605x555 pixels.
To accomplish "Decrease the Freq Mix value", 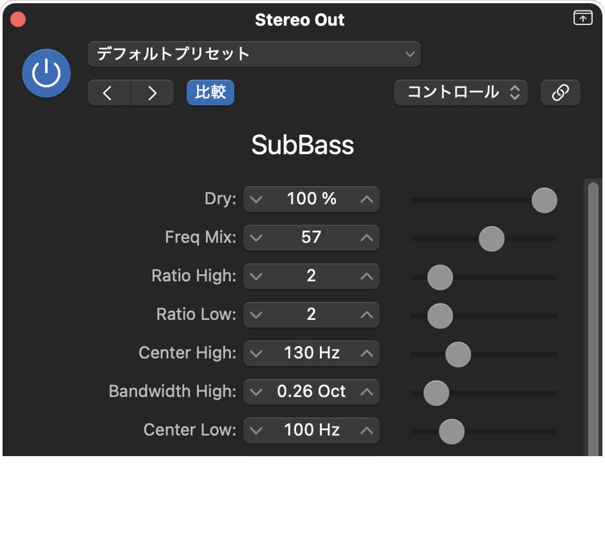I will [x=256, y=238].
